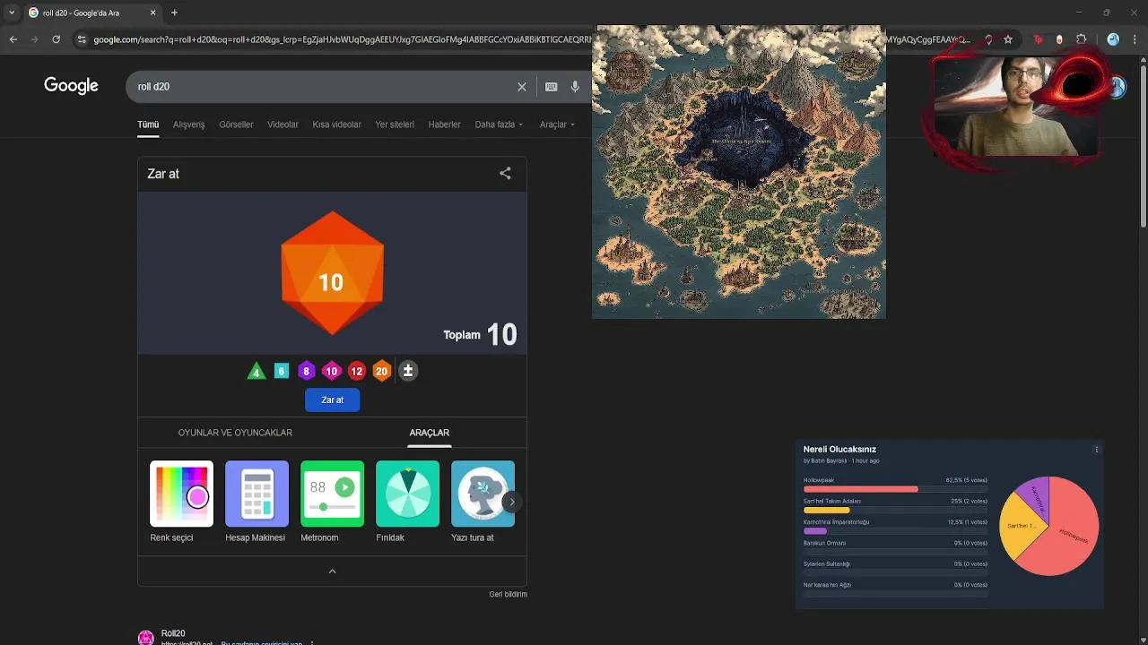Share the Zar at dice widget
This screenshot has width=1148, height=645.
505,174
